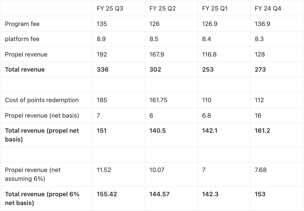
Task: Click the 155.42 total revenue cell
Action: (x=107, y=194)
